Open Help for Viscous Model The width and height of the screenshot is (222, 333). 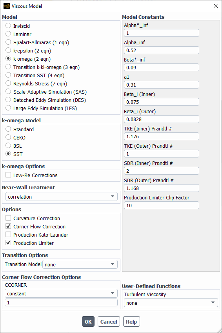tap(131, 322)
